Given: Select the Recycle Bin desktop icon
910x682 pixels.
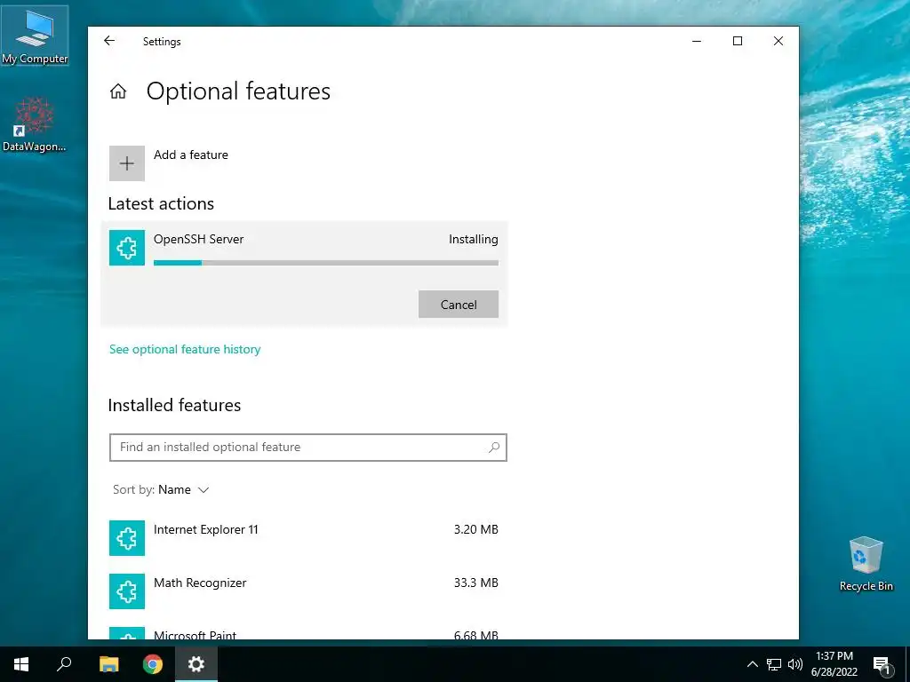Looking at the screenshot, I should (x=866, y=564).
